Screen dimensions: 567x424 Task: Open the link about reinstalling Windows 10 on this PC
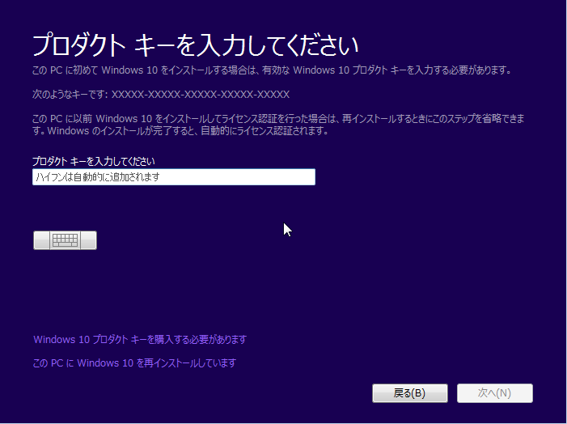point(134,363)
